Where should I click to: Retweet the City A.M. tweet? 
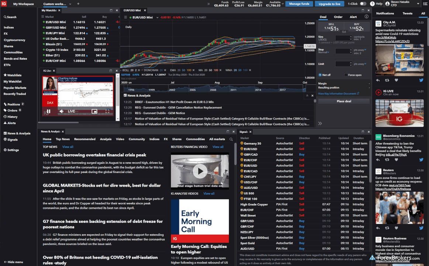click(x=387, y=80)
